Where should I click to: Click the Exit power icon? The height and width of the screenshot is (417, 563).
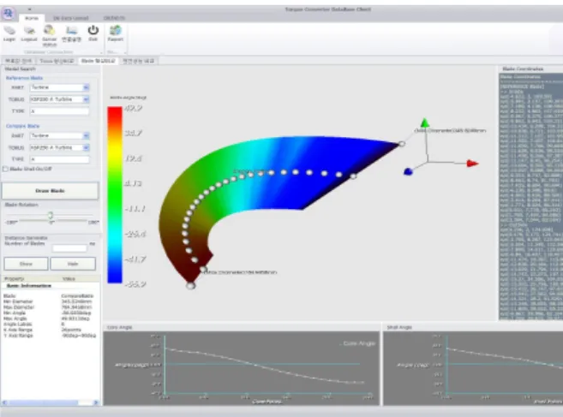[93, 33]
